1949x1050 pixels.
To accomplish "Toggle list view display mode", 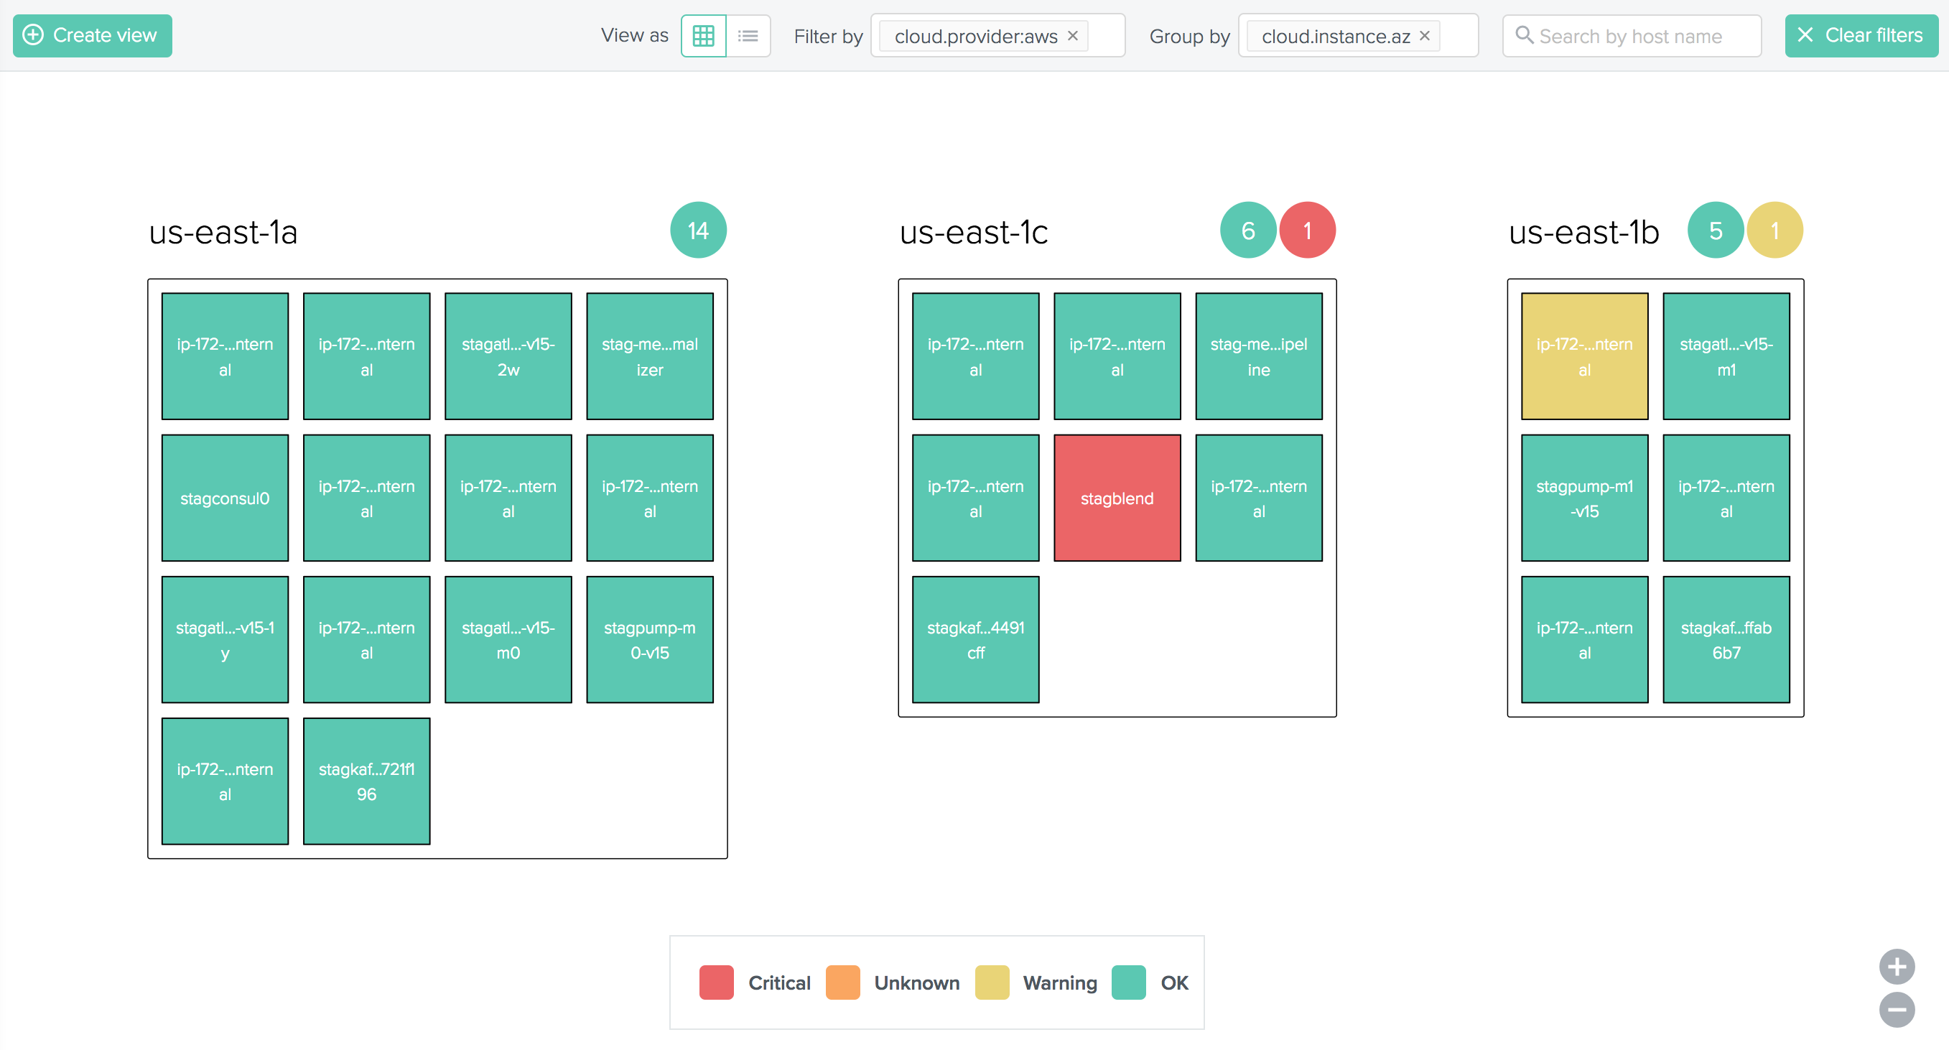I will pos(748,35).
